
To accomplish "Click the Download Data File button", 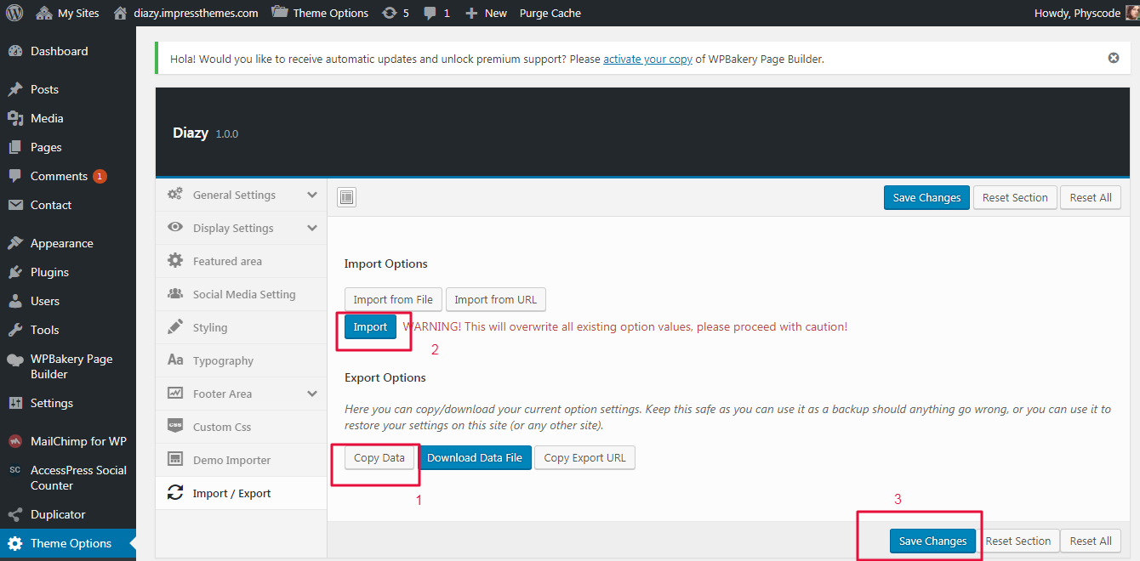I will pos(475,457).
